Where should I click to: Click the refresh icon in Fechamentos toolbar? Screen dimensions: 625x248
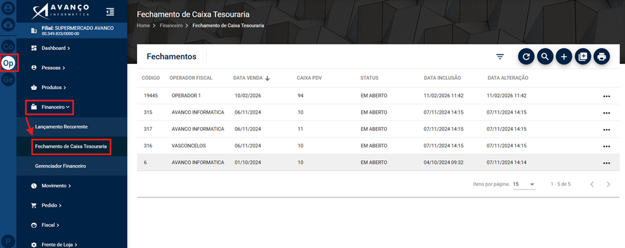pyautogui.click(x=526, y=57)
